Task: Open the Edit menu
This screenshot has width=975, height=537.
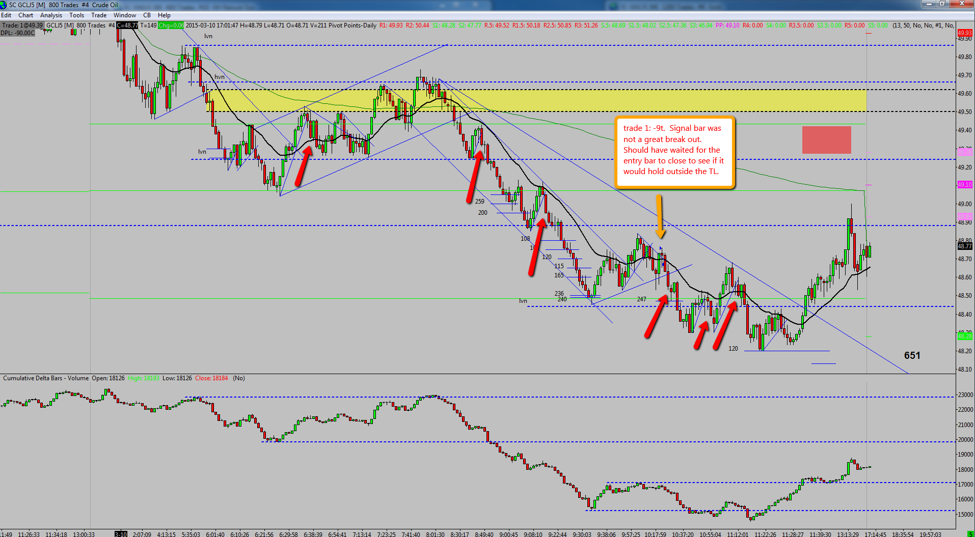Action: click(6, 15)
